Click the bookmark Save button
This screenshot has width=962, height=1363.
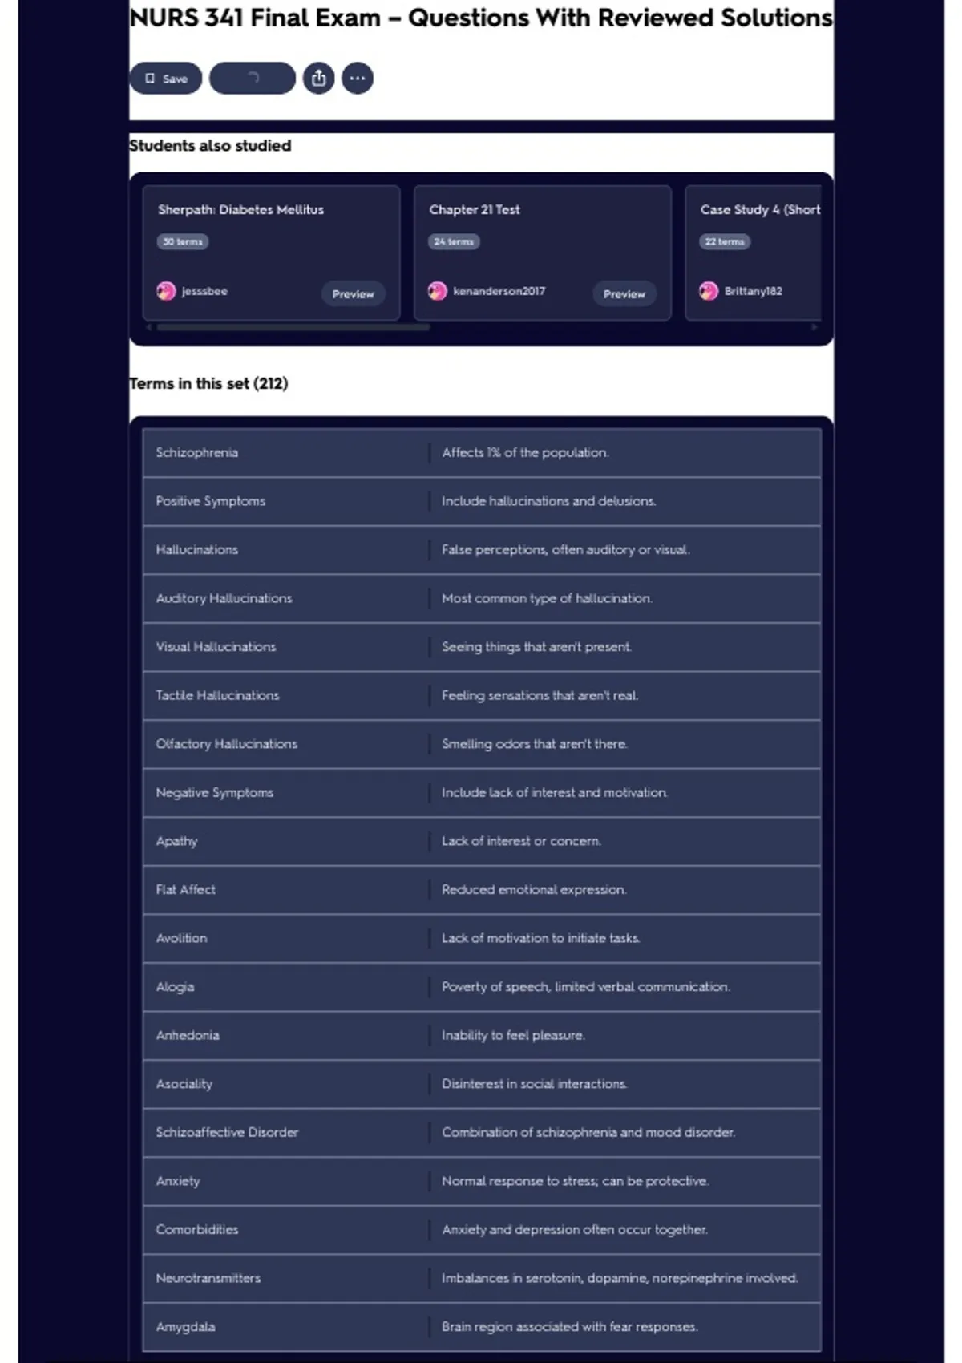pyautogui.click(x=166, y=79)
